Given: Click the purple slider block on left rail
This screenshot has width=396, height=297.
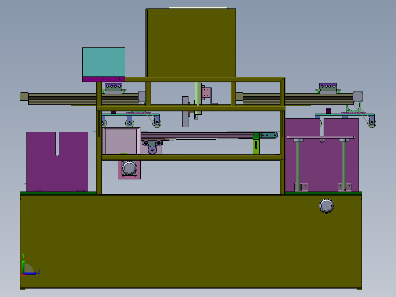Looking at the screenshot, I should [114, 86].
